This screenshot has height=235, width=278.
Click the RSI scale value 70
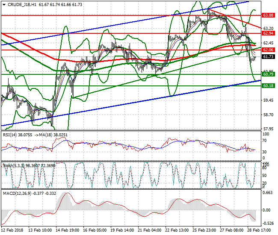point(264,141)
